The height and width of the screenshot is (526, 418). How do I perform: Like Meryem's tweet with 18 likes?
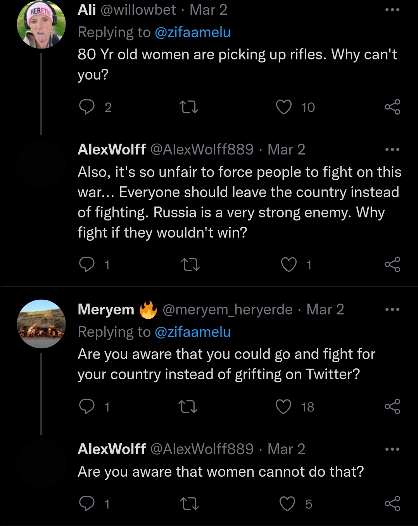(283, 406)
